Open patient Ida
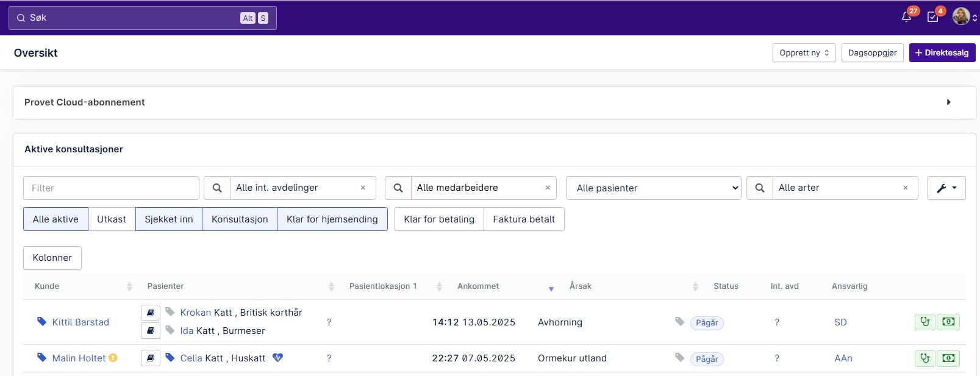Viewport: 980px width, 376px height. (187, 331)
